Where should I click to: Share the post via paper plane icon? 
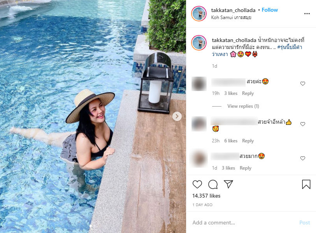click(228, 184)
